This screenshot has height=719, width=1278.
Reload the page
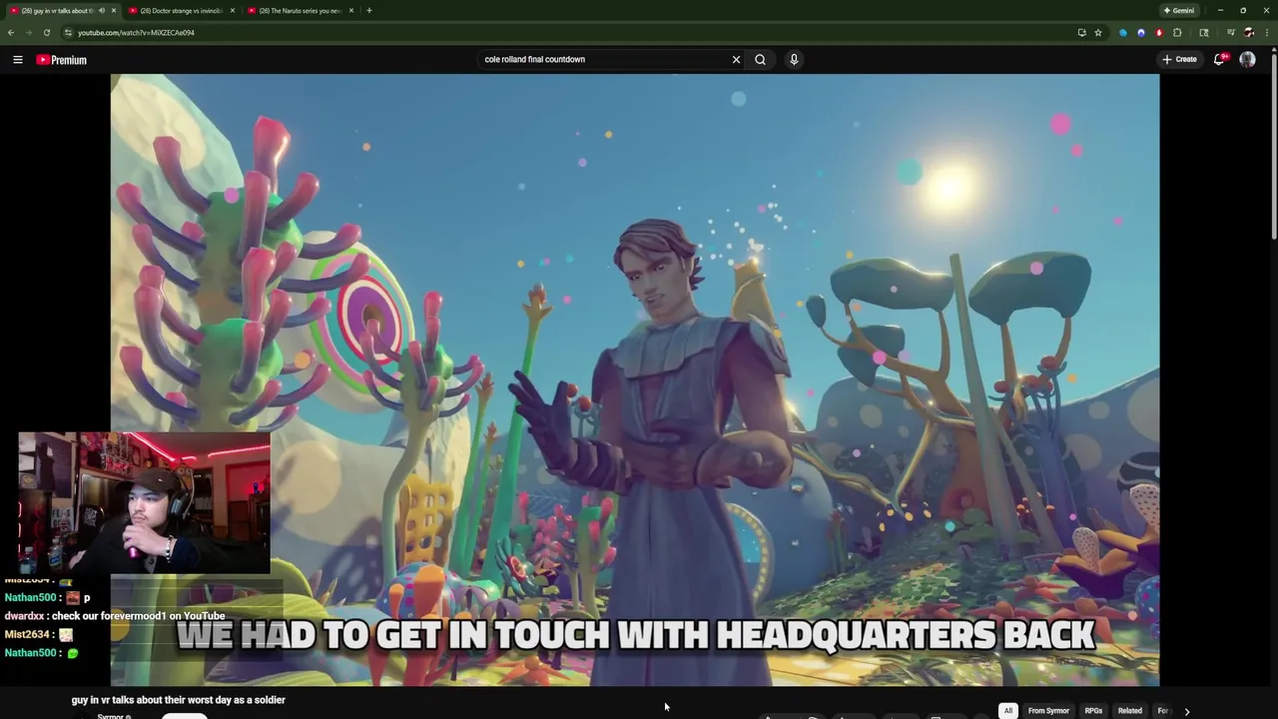(46, 33)
